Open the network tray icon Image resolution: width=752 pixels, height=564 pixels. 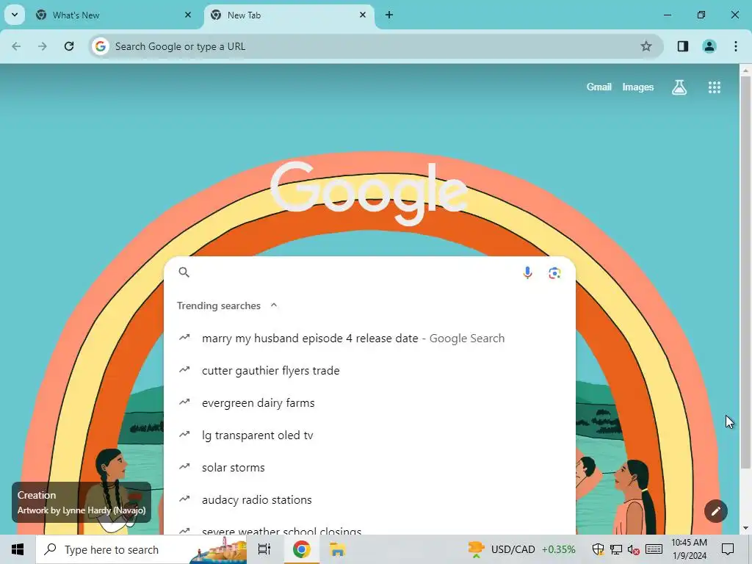tap(616, 549)
